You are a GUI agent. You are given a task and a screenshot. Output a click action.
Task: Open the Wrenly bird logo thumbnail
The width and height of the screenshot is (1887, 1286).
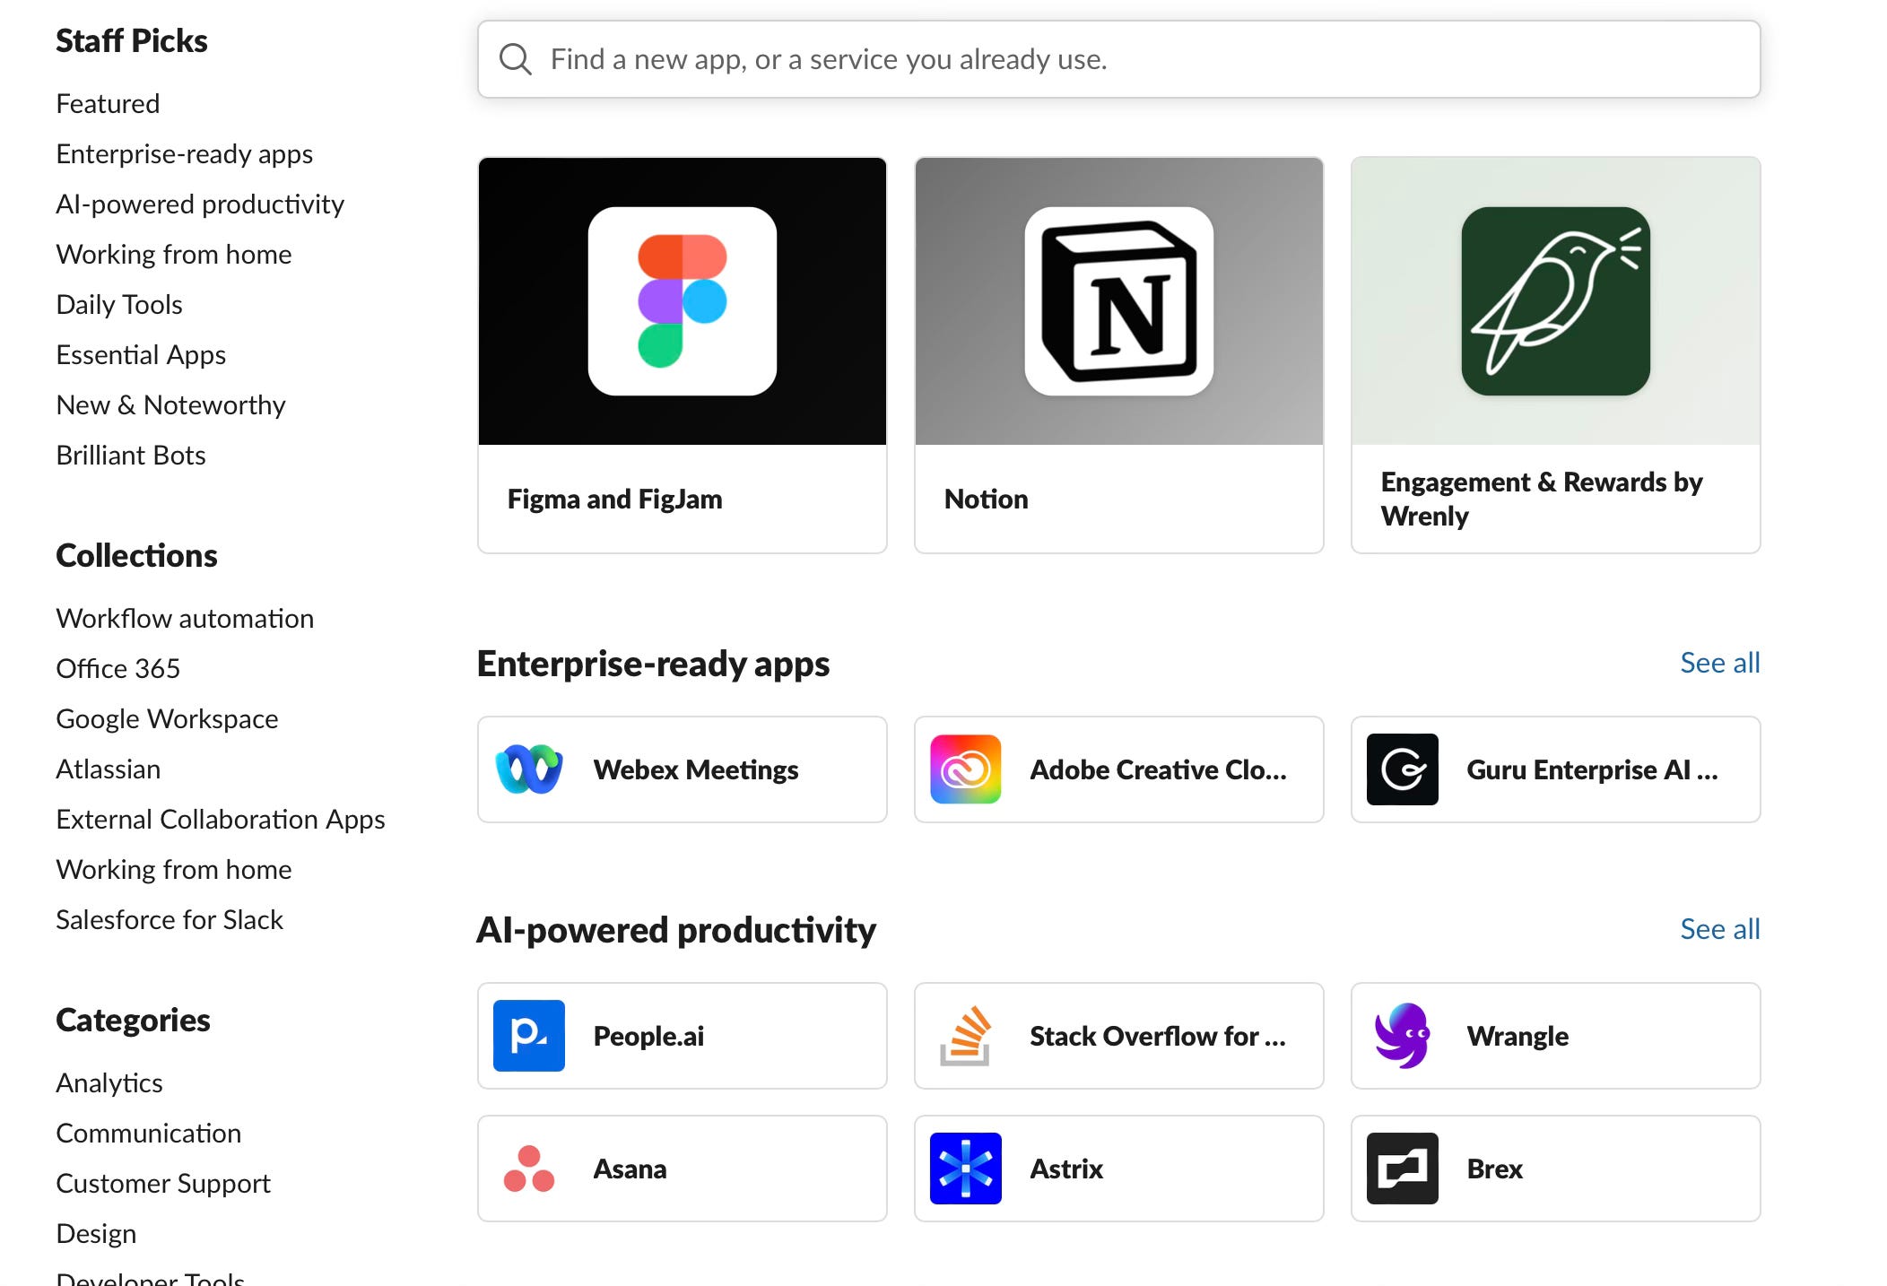click(x=1556, y=301)
